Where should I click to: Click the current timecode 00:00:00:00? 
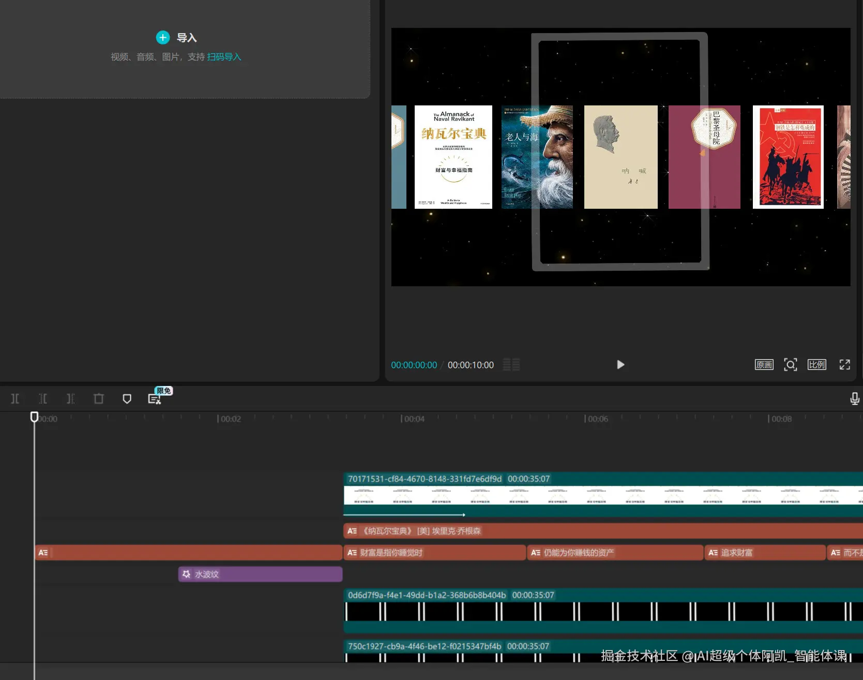coord(414,365)
